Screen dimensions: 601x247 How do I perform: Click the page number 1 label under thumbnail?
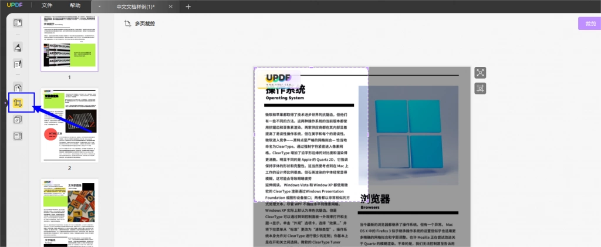click(70, 77)
